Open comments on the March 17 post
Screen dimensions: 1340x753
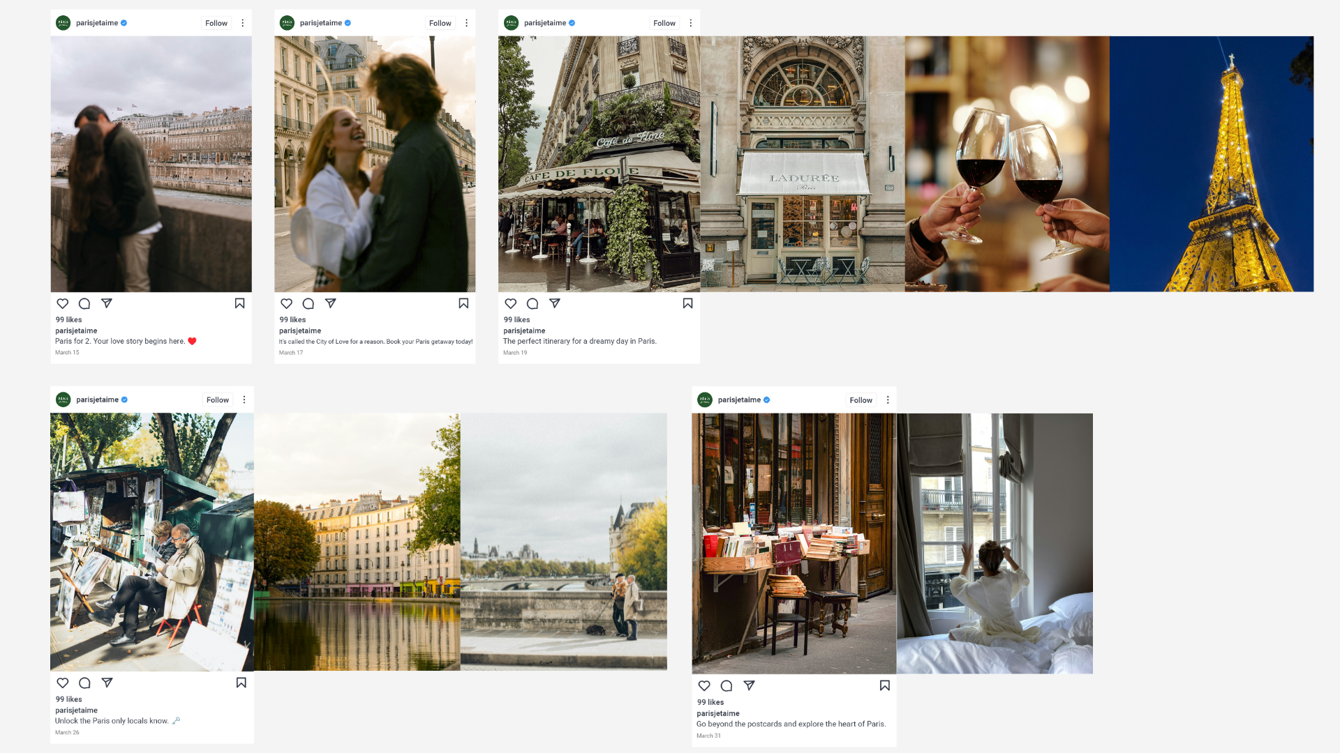[308, 303]
